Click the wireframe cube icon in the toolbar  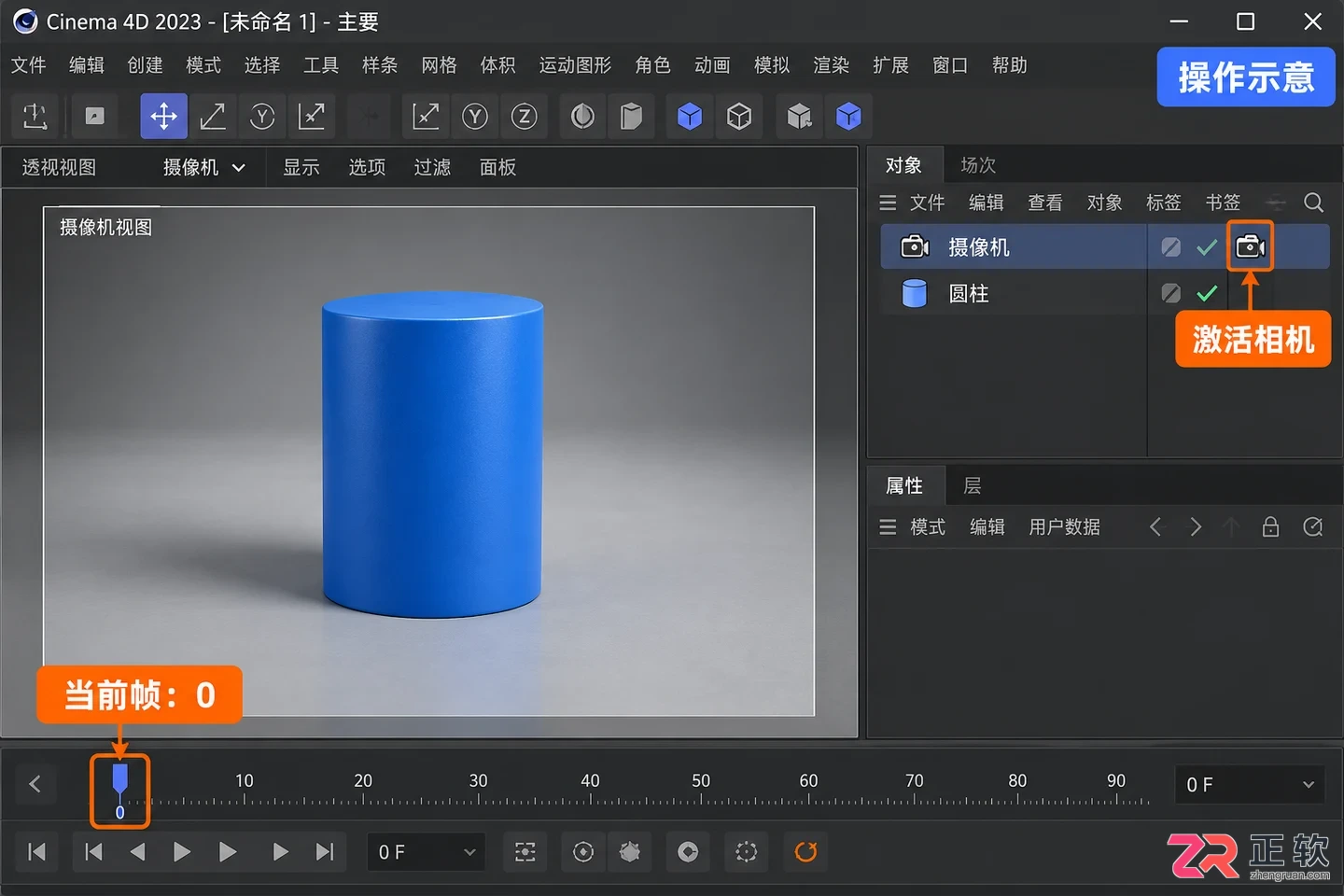(739, 117)
